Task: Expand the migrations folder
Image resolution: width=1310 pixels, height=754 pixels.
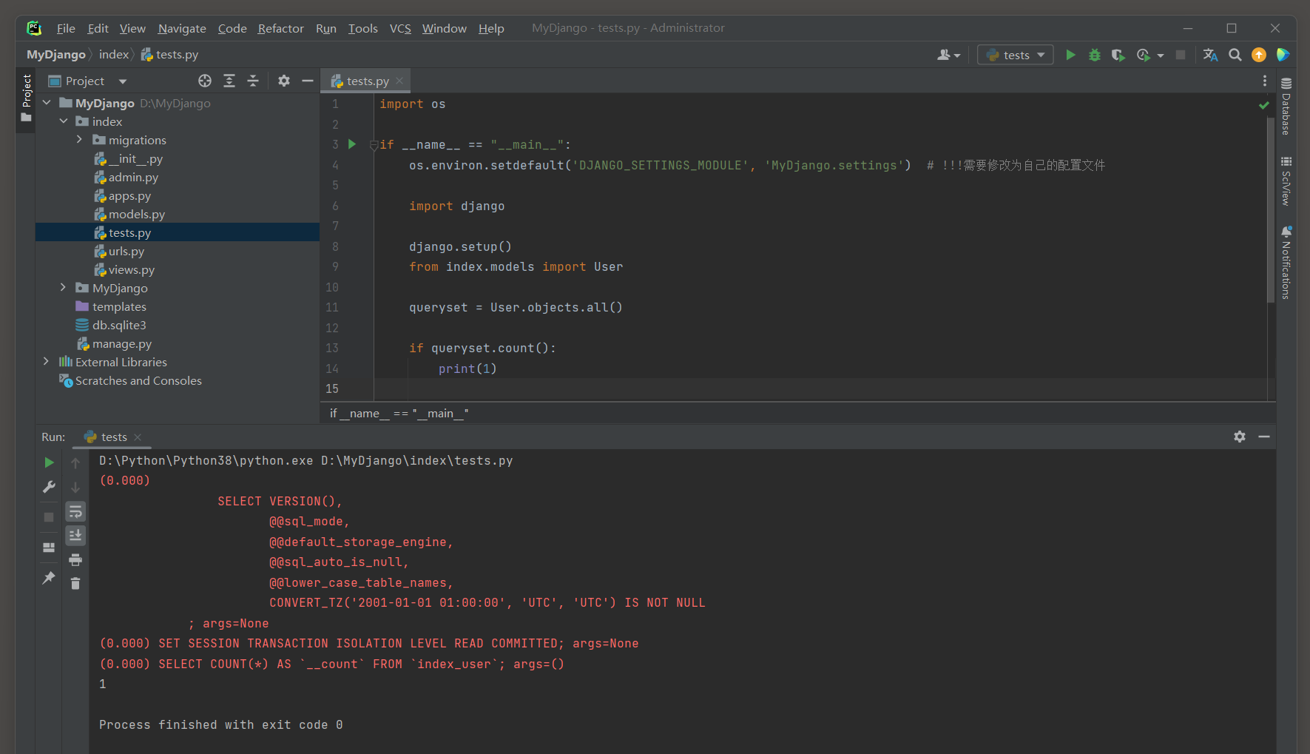Action: (x=80, y=140)
